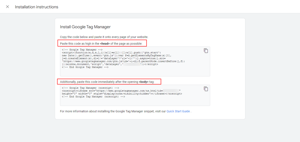Image resolution: width=300 pixels, height=142 pixels.
Task: Click the '<noscript><iframe src=' code line
Action: coord(121,91)
